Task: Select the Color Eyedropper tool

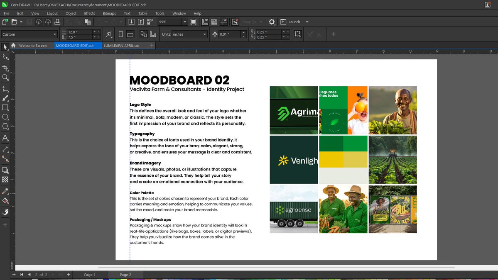Action: [x=5, y=191]
